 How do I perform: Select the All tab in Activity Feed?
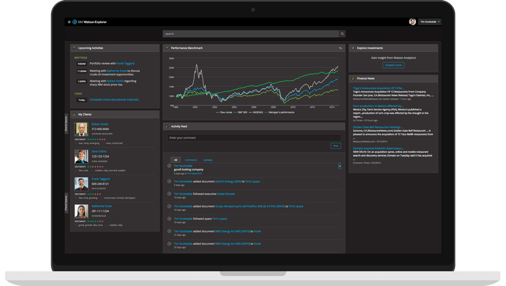tap(176, 160)
